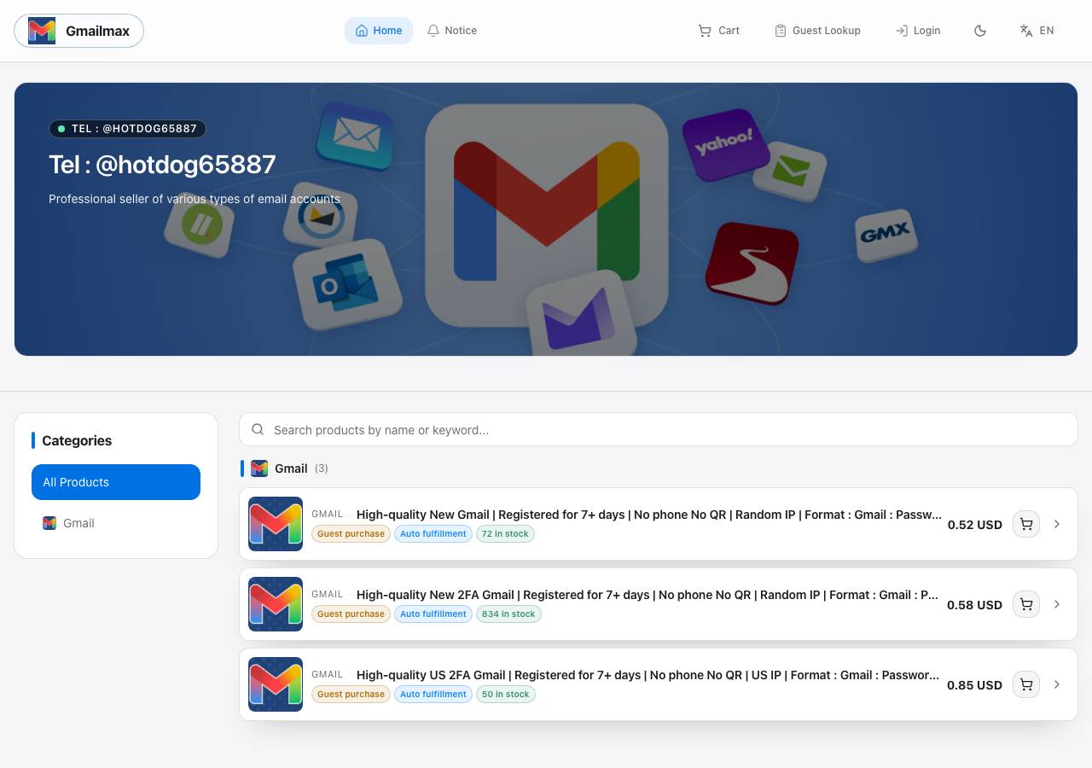The image size is (1092, 768).
Task: Add 0.85 USD US 2FA Gmail to cart
Action: (x=1026, y=684)
